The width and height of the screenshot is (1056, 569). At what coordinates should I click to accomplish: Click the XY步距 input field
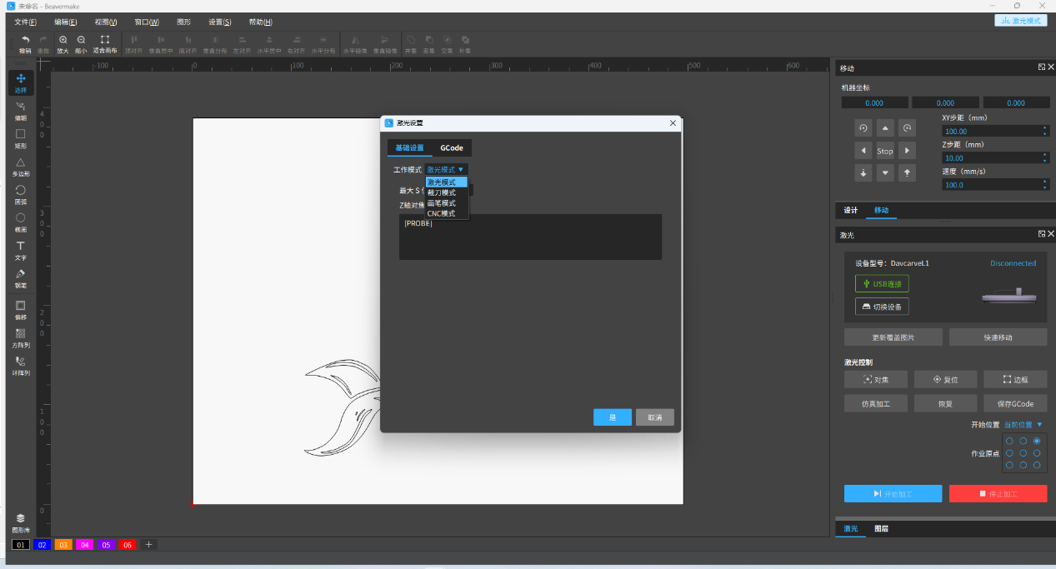pos(991,132)
